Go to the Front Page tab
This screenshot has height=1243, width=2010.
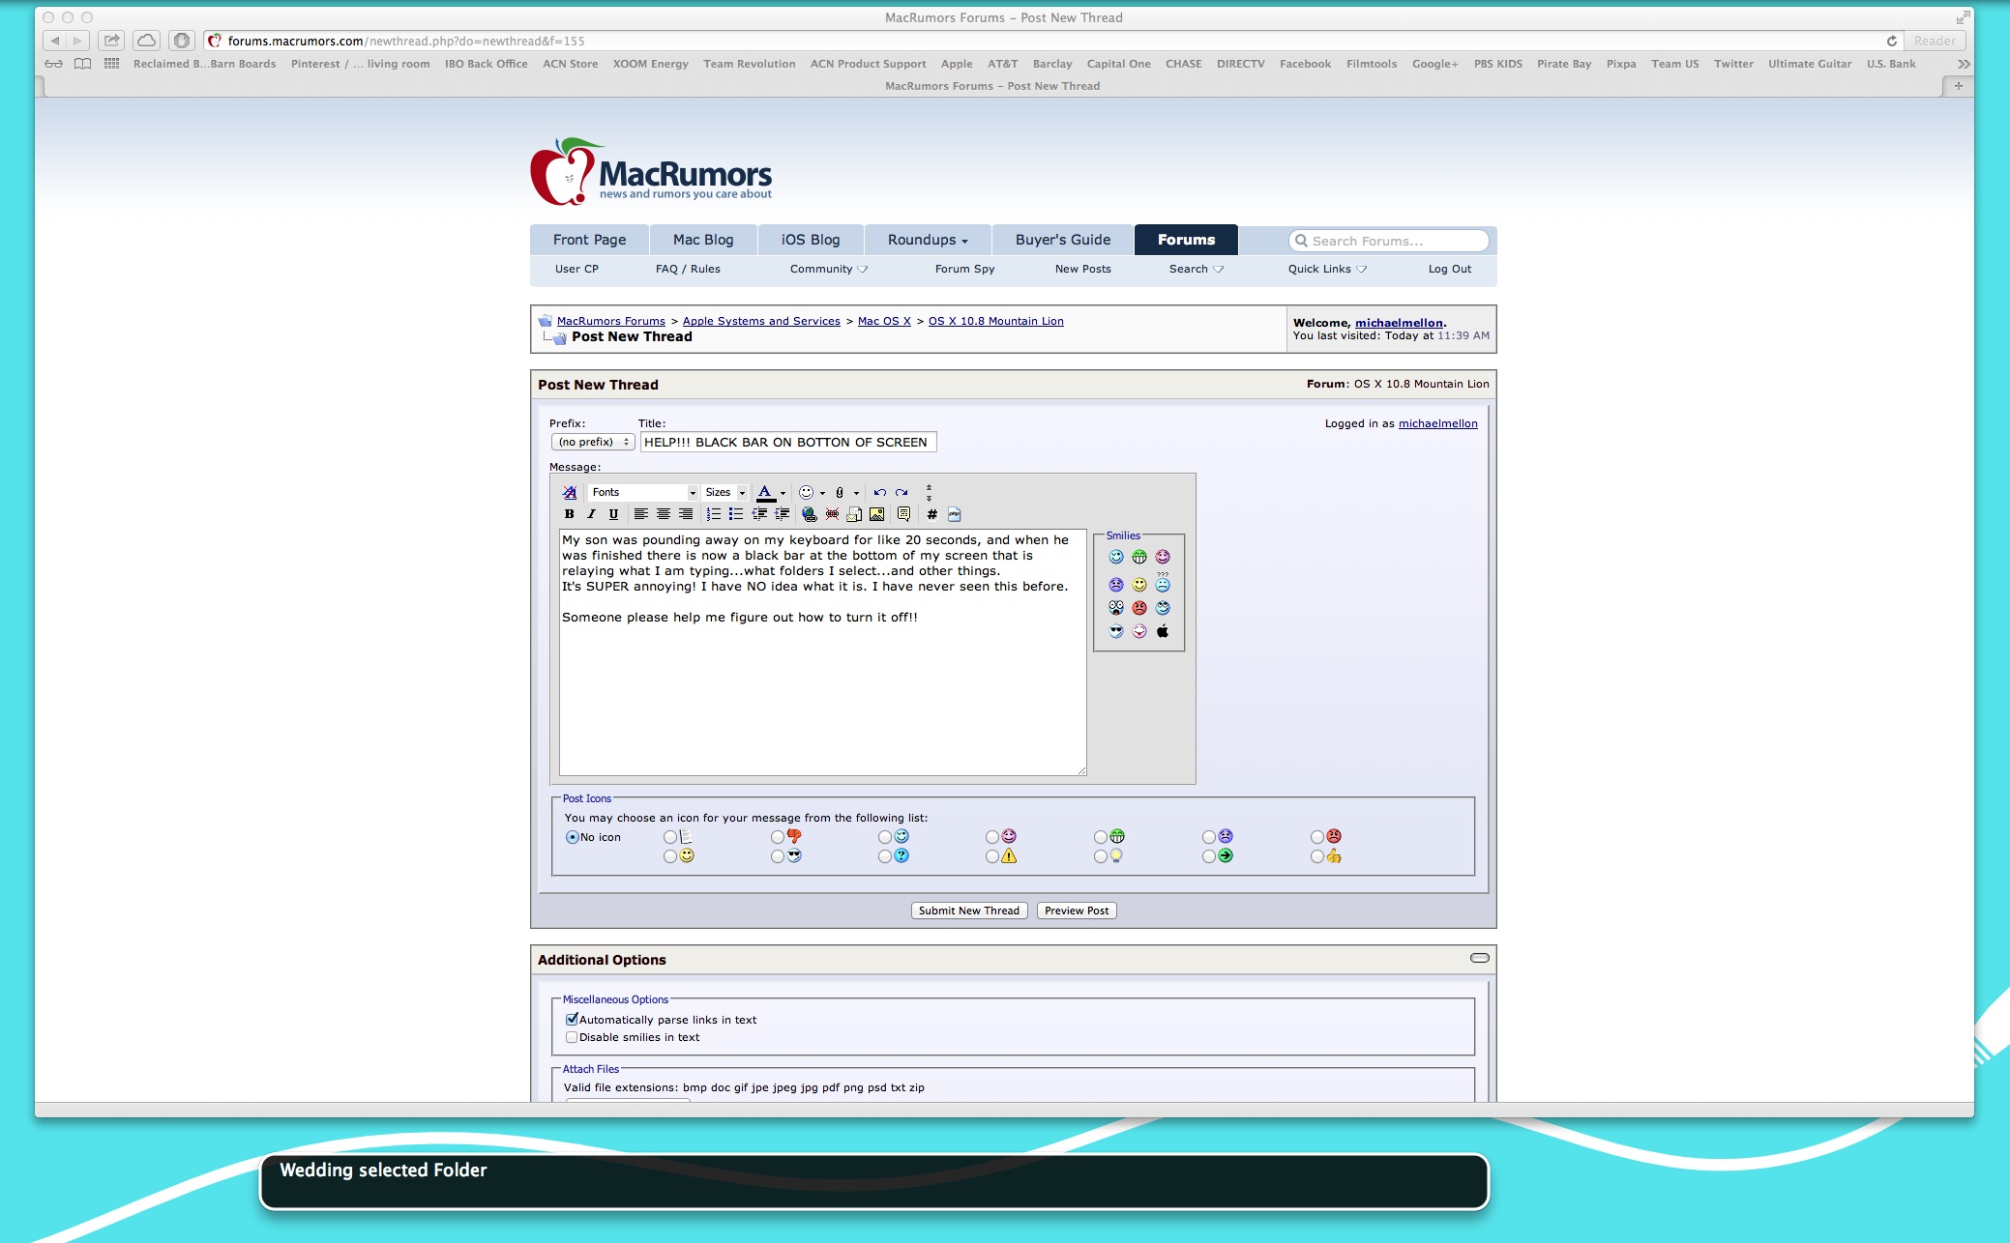click(x=589, y=240)
